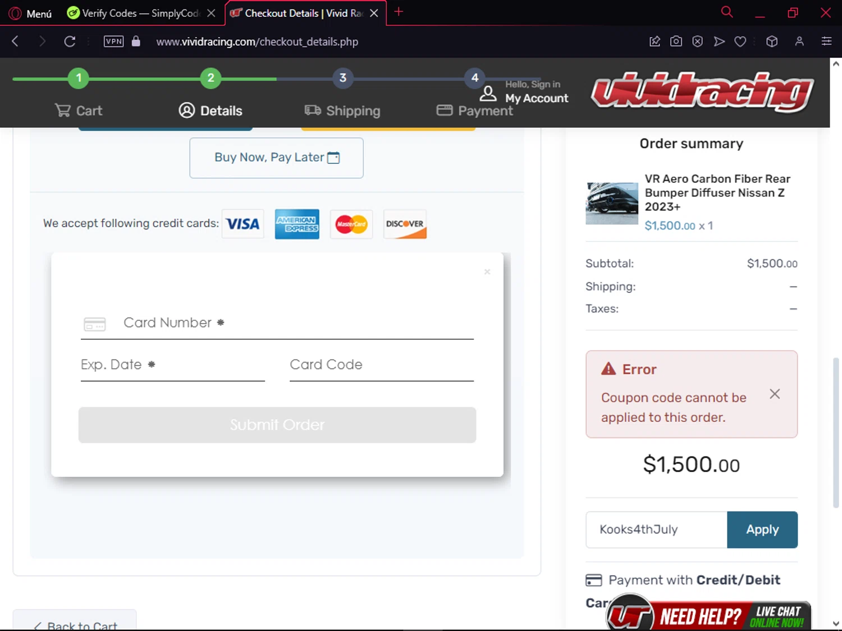Click the scrollbar up arrow

[x=836, y=64]
